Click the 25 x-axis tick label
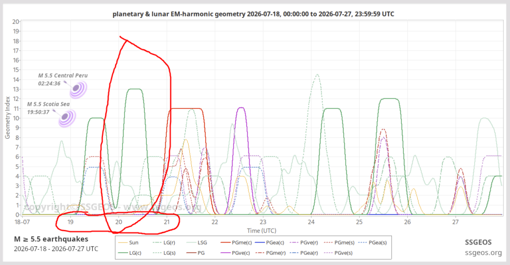The height and width of the screenshot is (265, 510). 359,222
